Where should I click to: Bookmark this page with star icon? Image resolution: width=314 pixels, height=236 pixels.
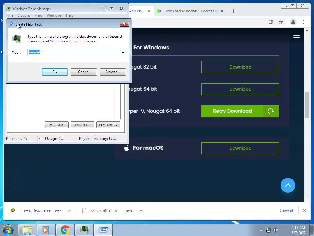click(281, 22)
